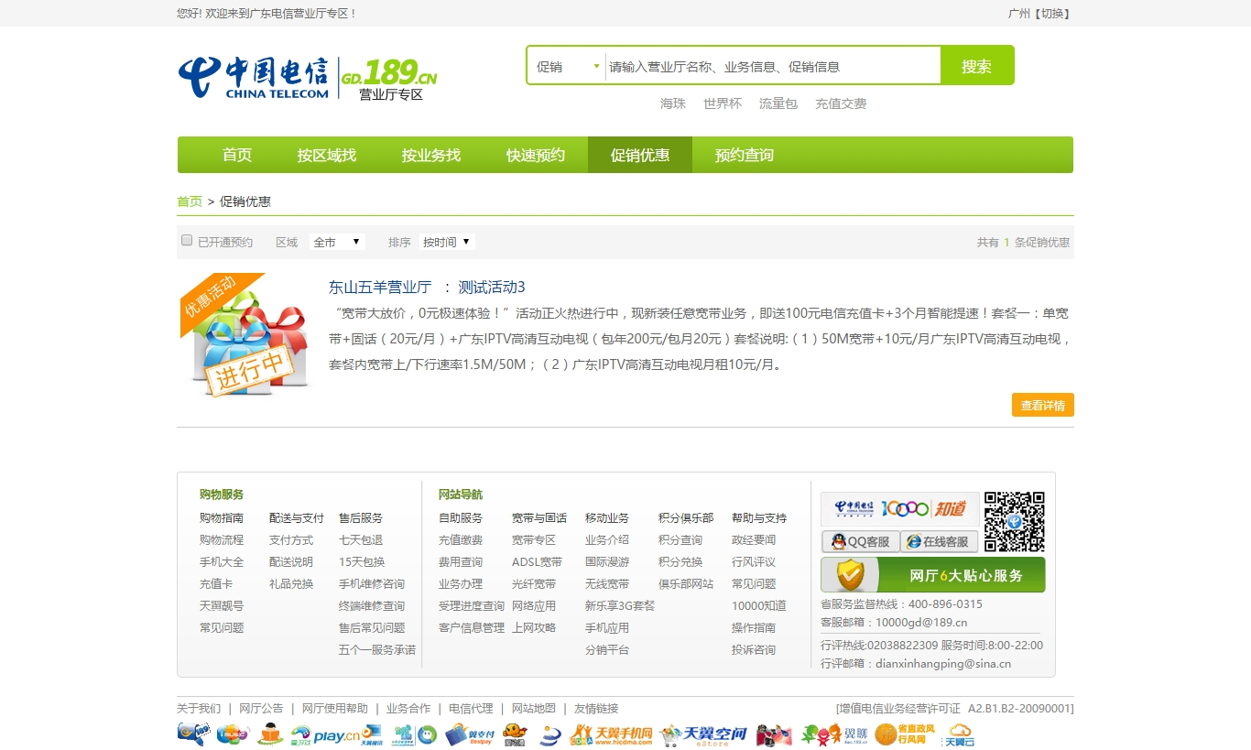The width and height of the screenshot is (1251, 750).
Task: Open 10000知道 text link in 帮助与支持
Action: coord(759,606)
